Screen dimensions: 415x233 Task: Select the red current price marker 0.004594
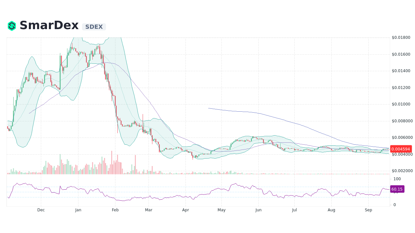tap(401, 149)
